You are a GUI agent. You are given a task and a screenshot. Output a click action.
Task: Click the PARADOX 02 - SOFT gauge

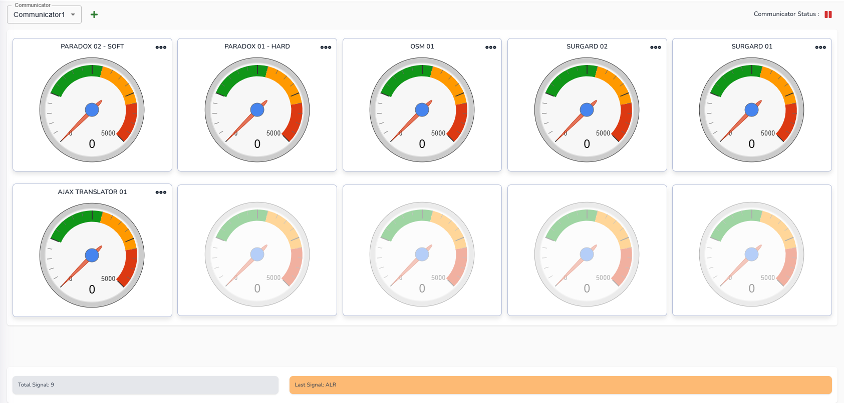click(92, 110)
